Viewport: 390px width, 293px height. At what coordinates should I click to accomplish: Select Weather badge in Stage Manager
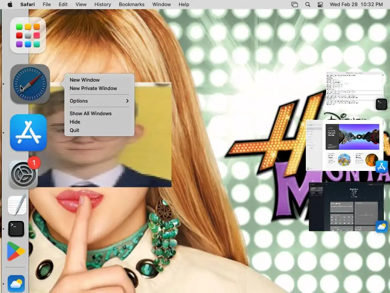(x=382, y=227)
